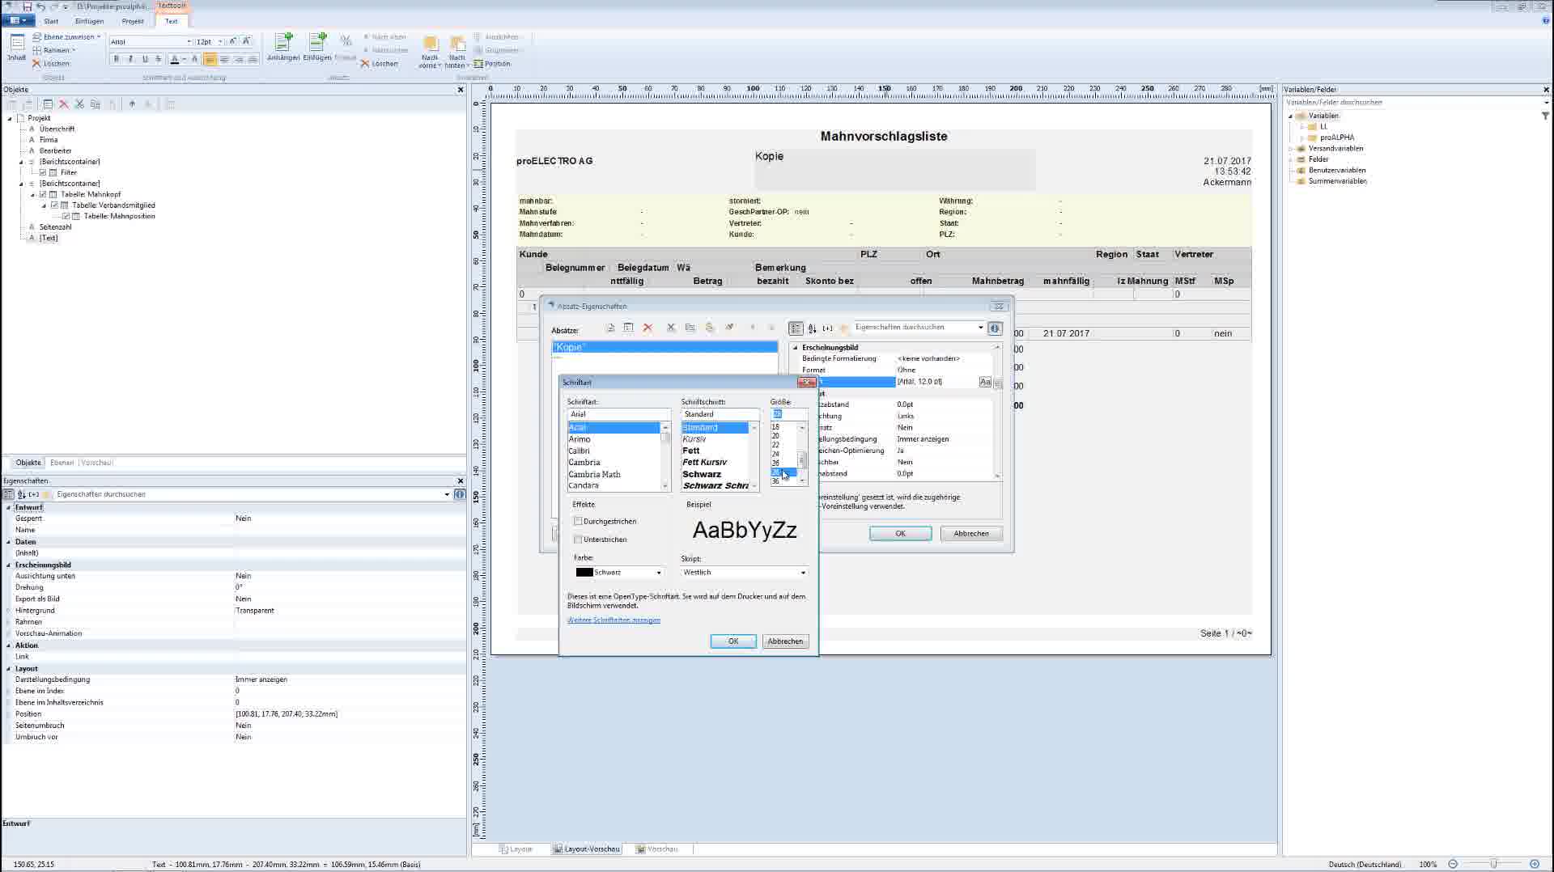Toggle italic formatting in ribbon
The width and height of the screenshot is (1554, 872).
[130, 59]
